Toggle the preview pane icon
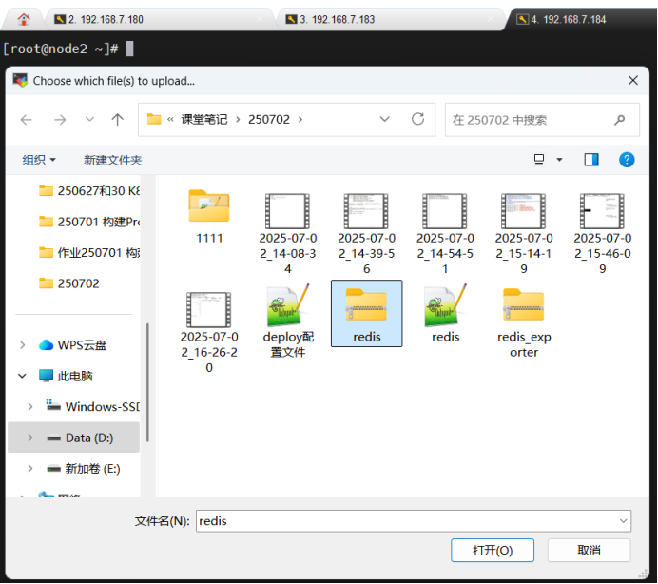Viewport: 658px width, 584px height. (x=591, y=160)
